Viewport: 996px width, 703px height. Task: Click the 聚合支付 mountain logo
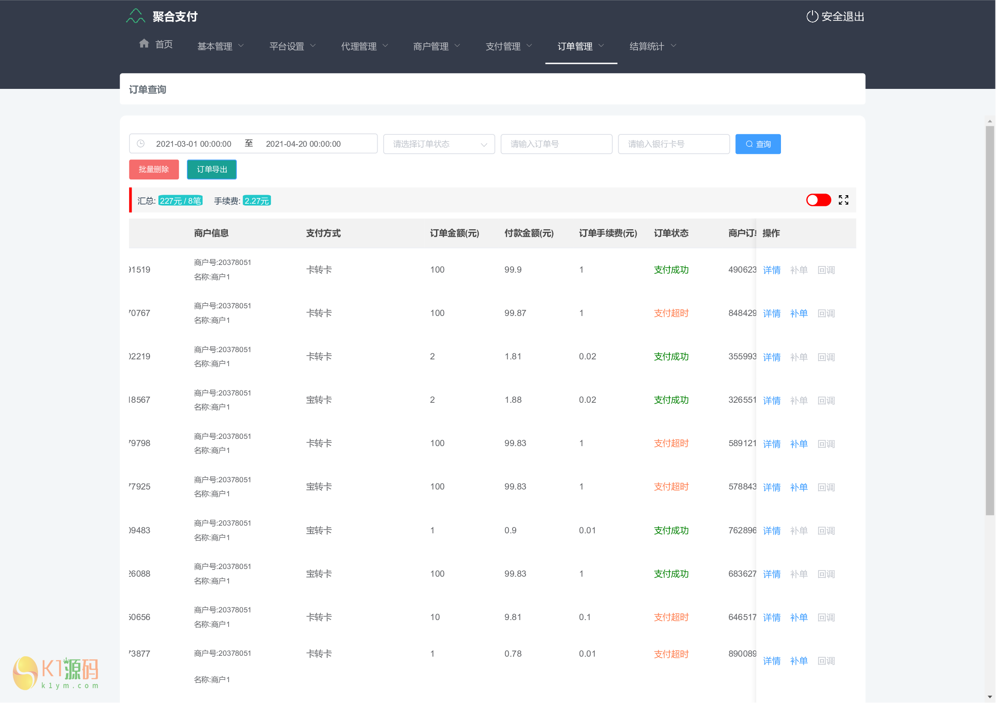coord(135,17)
